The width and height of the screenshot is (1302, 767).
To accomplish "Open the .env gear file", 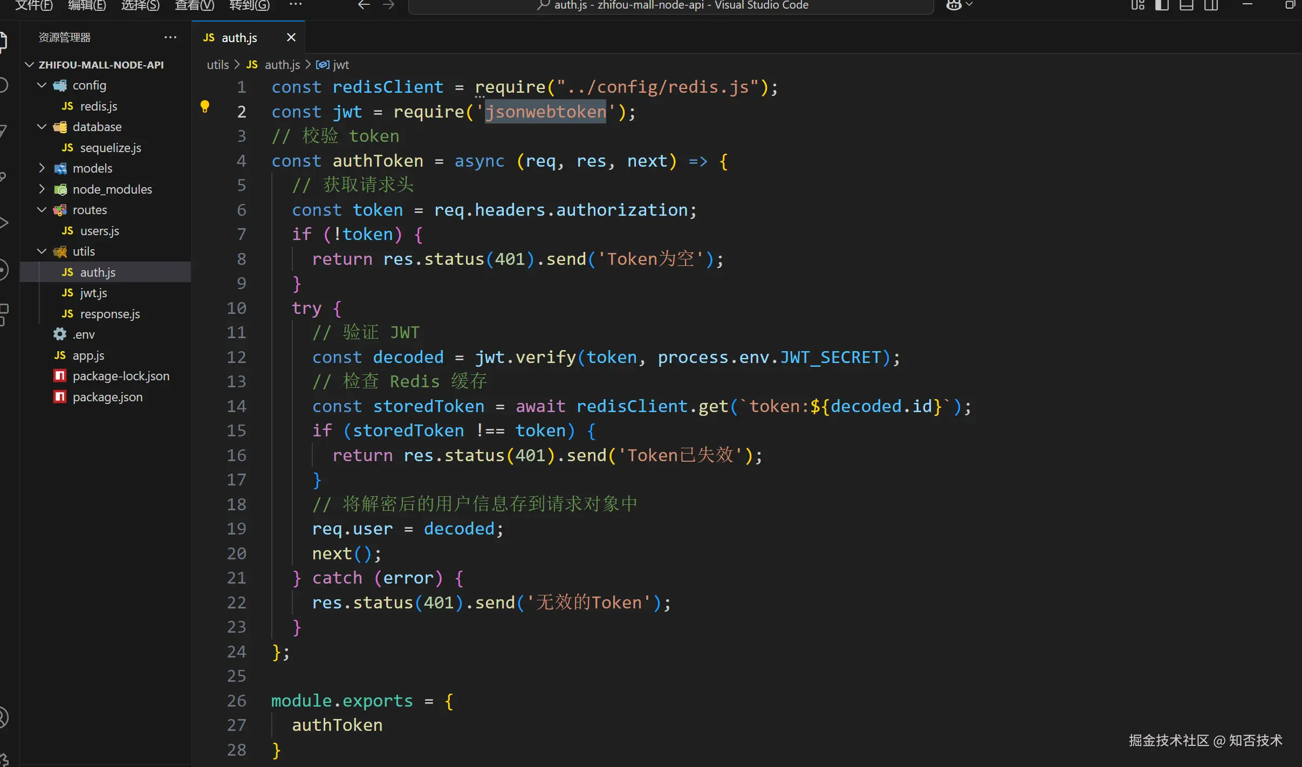I will click(x=84, y=334).
